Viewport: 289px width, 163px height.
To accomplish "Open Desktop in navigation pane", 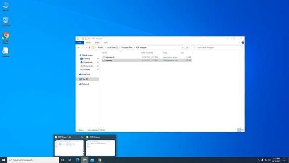I will point(87,59).
